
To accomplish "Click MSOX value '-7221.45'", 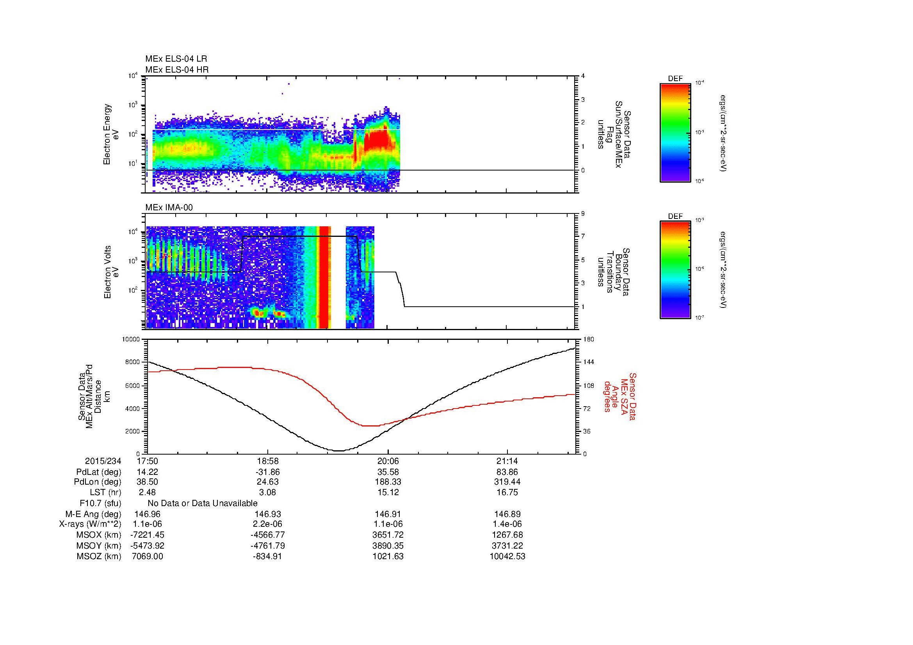I will click(x=148, y=535).
